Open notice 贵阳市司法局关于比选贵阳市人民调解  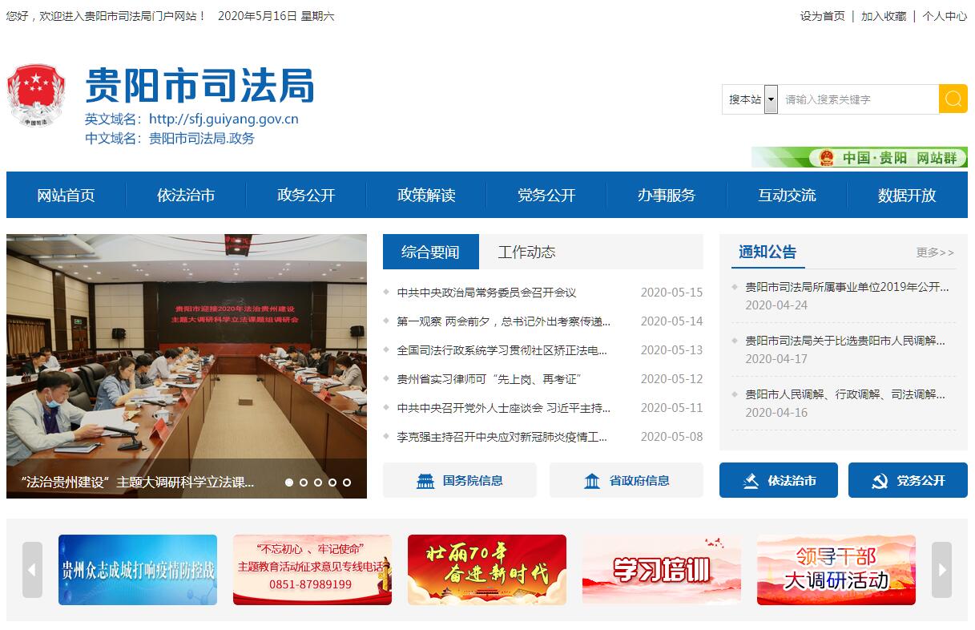click(x=845, y=340)
